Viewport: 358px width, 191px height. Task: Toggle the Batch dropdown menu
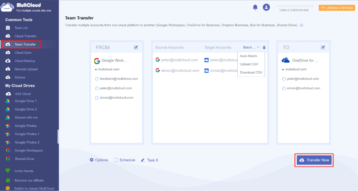coord(251,47)
